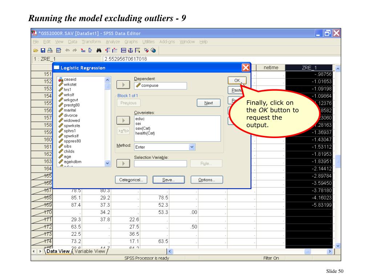372x279 pixels.
Task: Click the Select Cases toolbar icon
Action: (x=138, y=50)
